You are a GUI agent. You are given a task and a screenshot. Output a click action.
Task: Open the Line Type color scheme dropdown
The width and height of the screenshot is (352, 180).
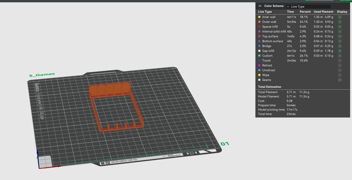click(x=308, y=7)
